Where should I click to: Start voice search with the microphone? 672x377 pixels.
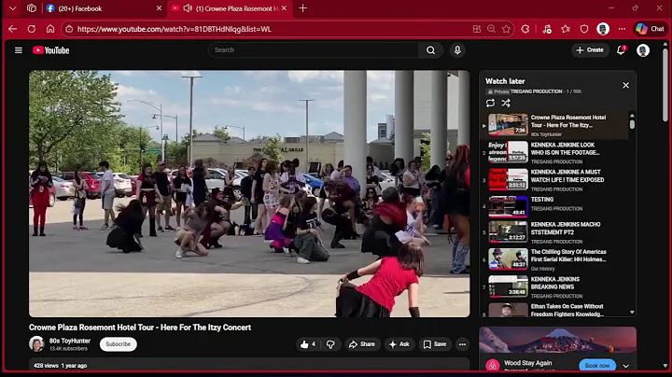457,50
